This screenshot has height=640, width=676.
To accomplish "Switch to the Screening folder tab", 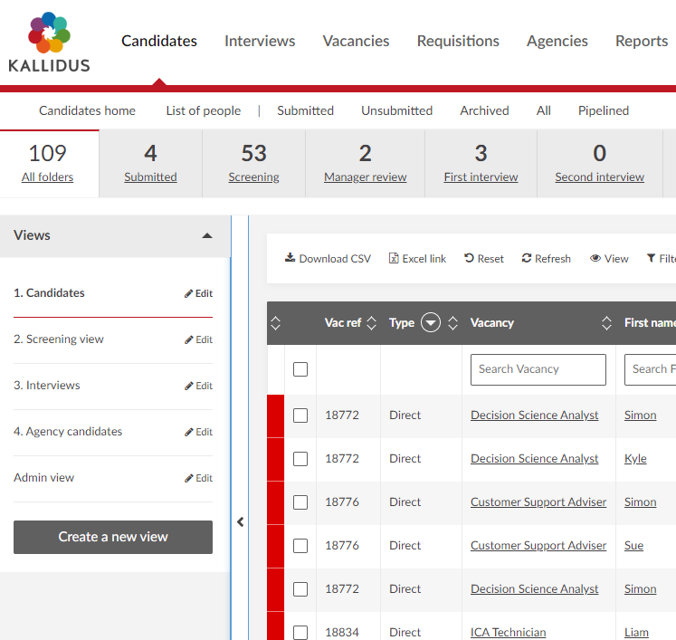I will 253,163.
